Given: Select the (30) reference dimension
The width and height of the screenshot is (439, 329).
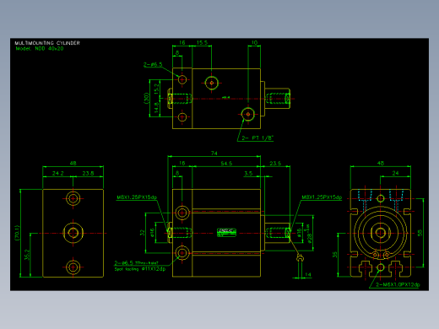Looking at the screenshot, I should [x=146, y=99].
